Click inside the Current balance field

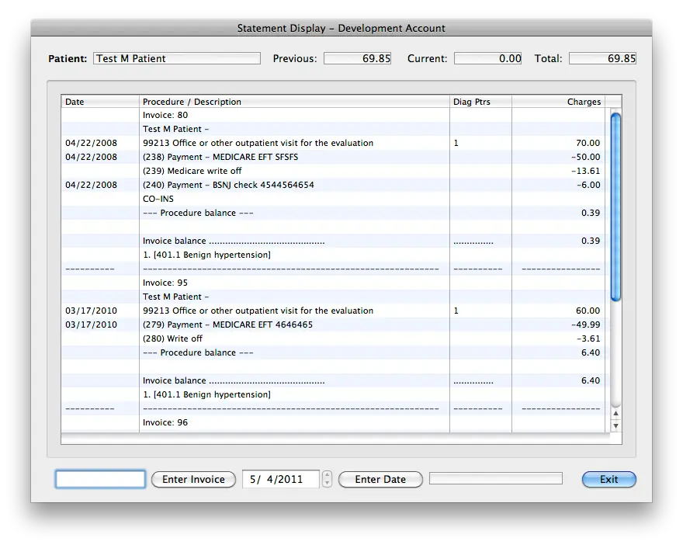pos(488,57)
